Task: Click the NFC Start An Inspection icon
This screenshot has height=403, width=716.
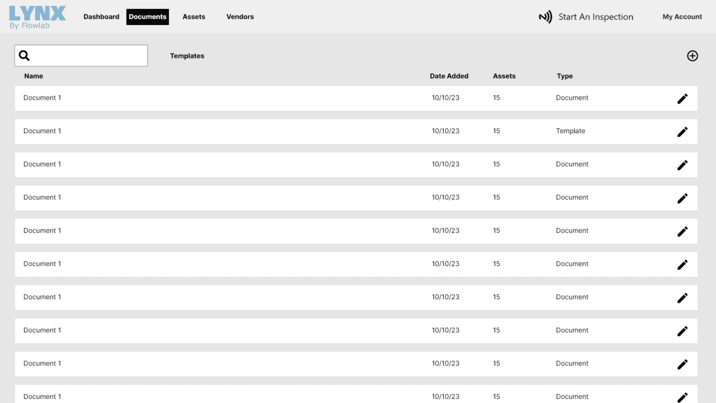Action: (x=545, y=17)
